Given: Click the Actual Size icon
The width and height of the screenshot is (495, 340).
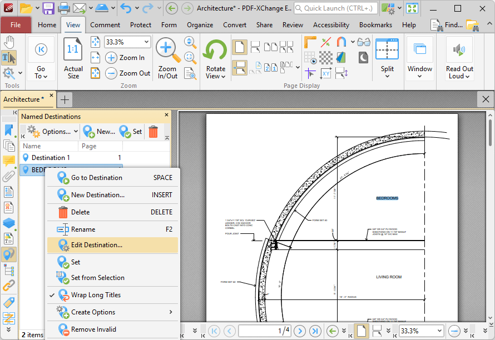Looking at the screenshot, I should (x=73, y=49).
